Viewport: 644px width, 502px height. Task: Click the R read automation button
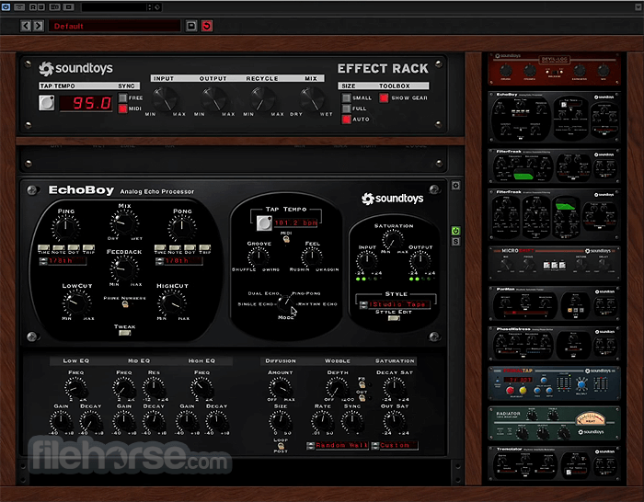[32, 7]
